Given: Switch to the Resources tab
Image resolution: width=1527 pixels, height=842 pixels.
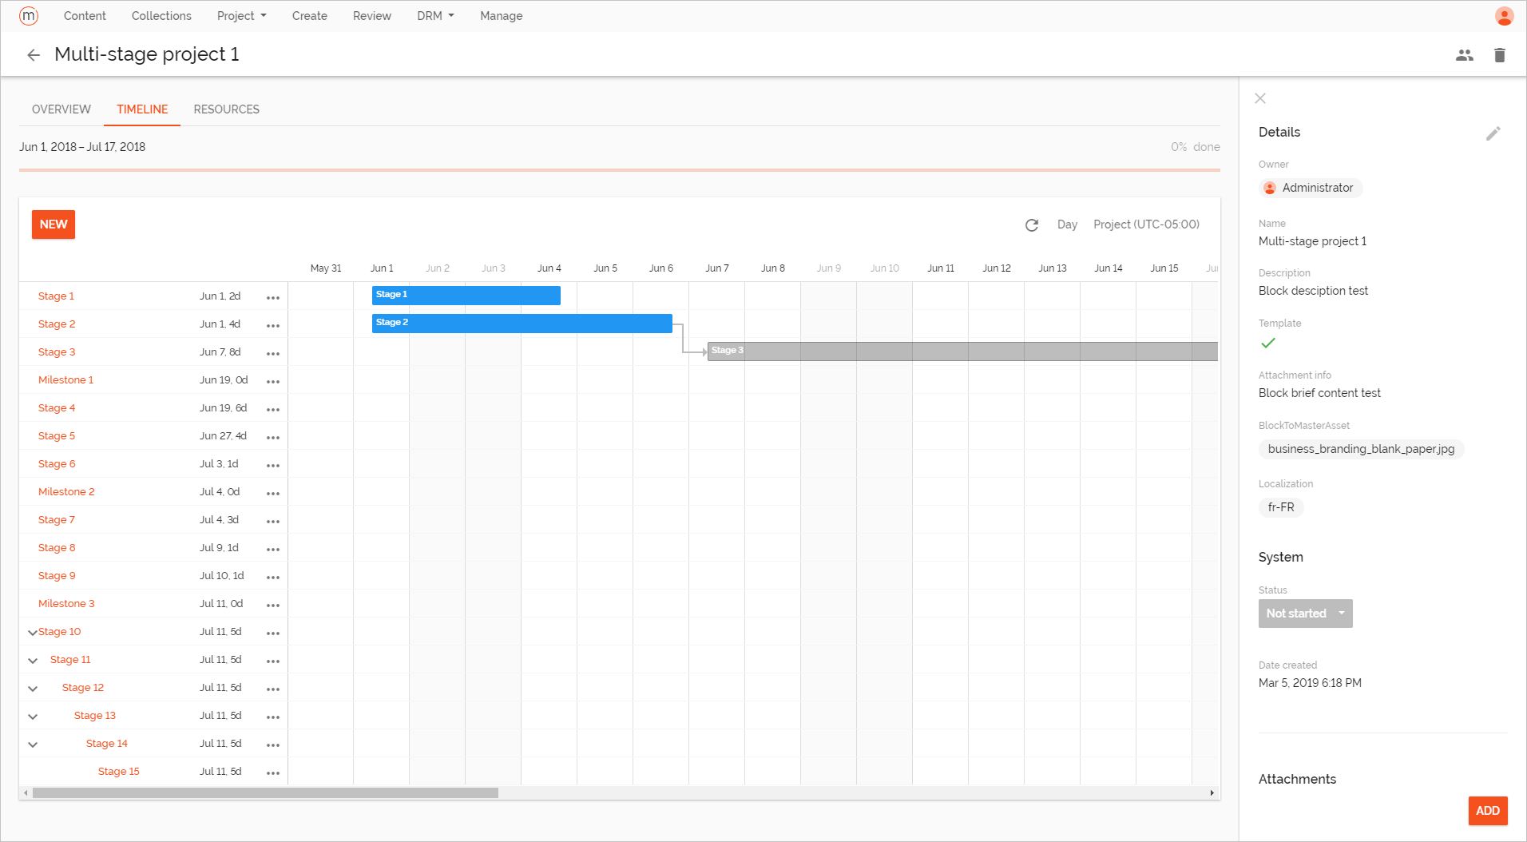Looking at the screenshot, I should (226, 109).
